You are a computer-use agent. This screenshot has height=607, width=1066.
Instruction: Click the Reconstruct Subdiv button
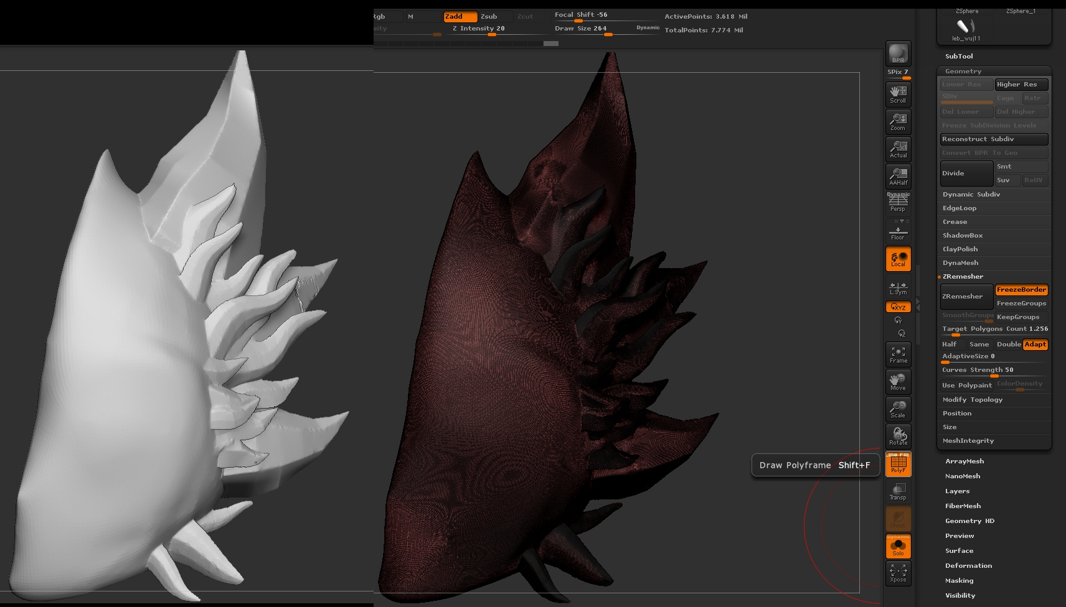[994, 139]
